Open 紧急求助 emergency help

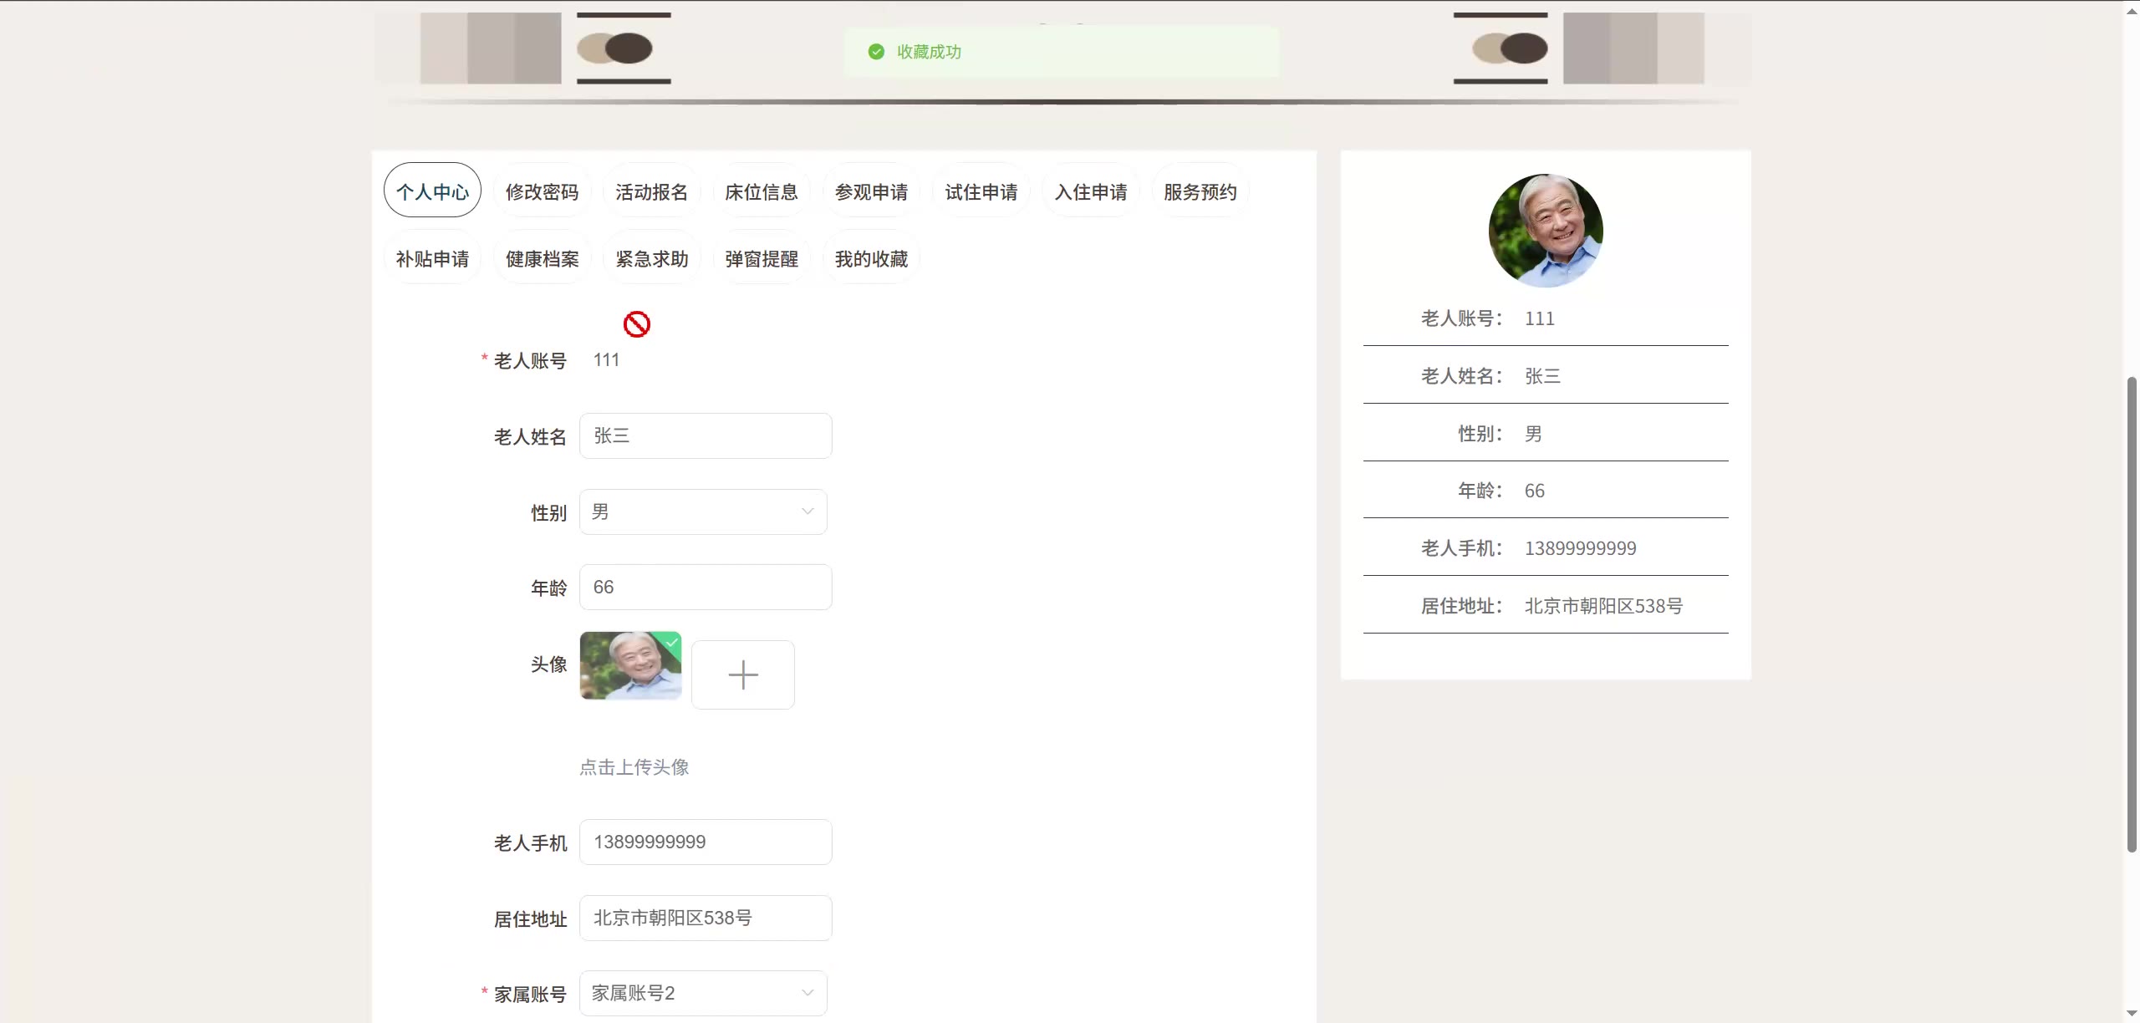coord(651,258)
